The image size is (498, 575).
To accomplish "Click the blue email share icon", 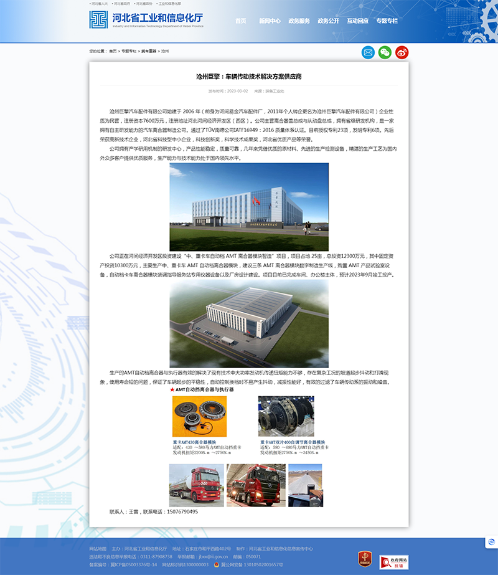I will [368, 52].
